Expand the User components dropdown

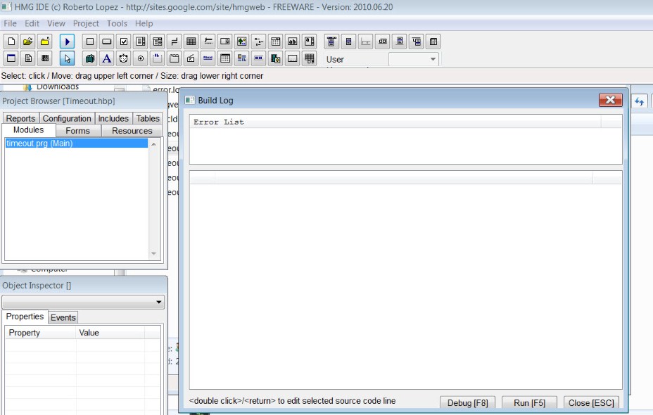433,60
